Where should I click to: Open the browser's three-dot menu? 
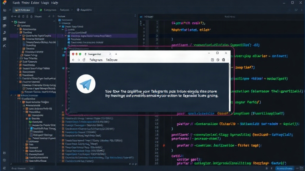tap(228, 60)
